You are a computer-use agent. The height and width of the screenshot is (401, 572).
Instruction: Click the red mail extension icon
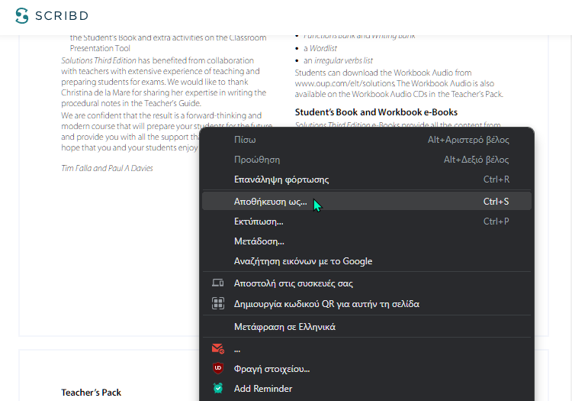pos(218,349)
